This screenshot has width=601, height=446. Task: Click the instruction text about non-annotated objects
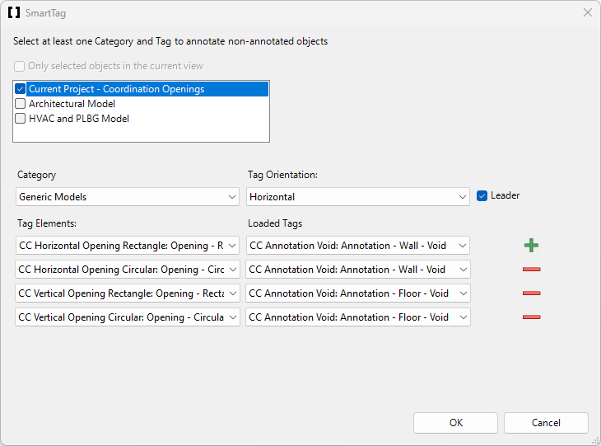click(170, 41)
